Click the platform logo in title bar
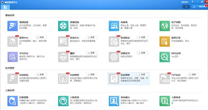This screenshot has height=110, width=208. (2, 2)
